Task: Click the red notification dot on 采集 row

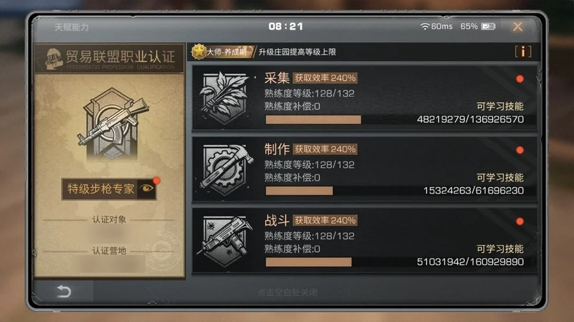Action: pos(519,79)
